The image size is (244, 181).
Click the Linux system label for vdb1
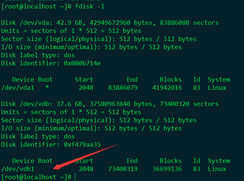[217, 169]
